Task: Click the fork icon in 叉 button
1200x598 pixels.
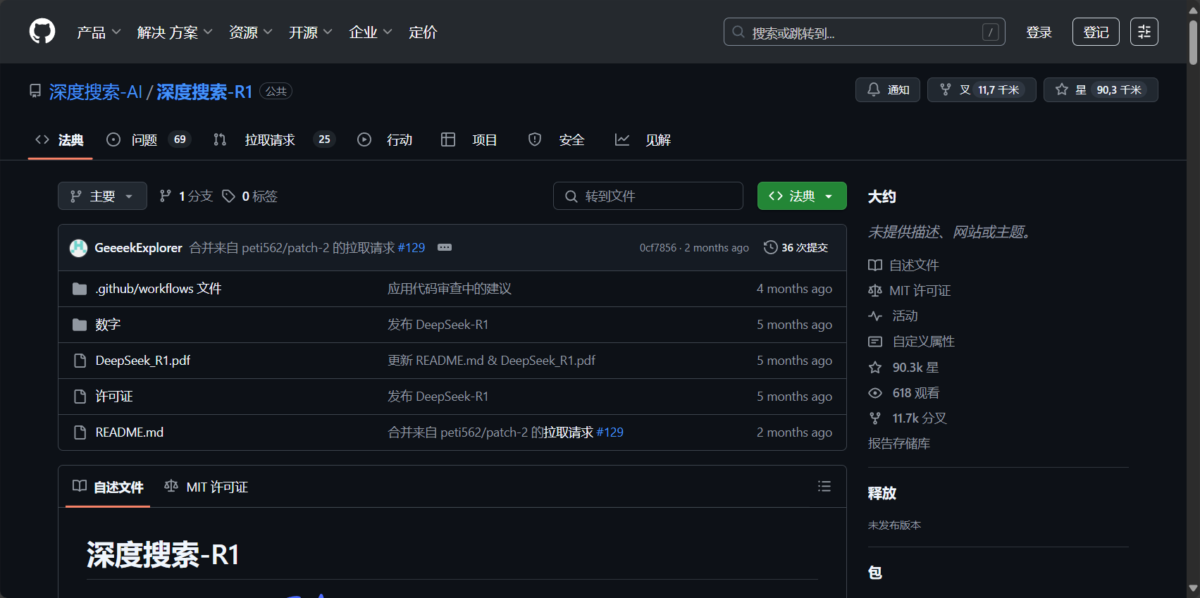Action: pyautogui.click(x=946, y=89)
